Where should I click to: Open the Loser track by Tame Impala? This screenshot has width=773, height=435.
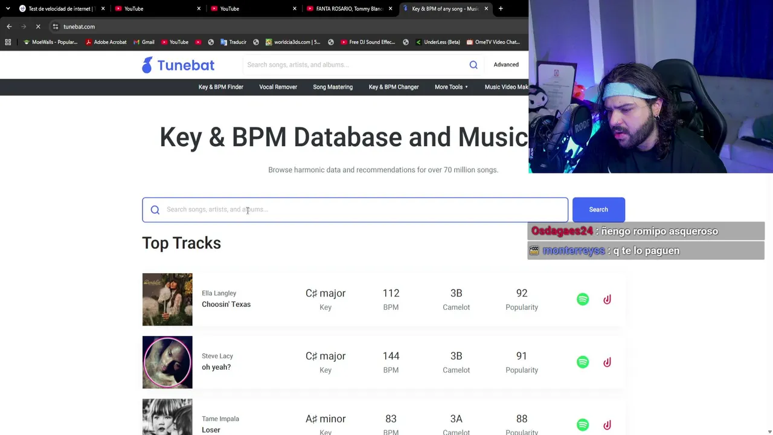(x=211, y=430)
